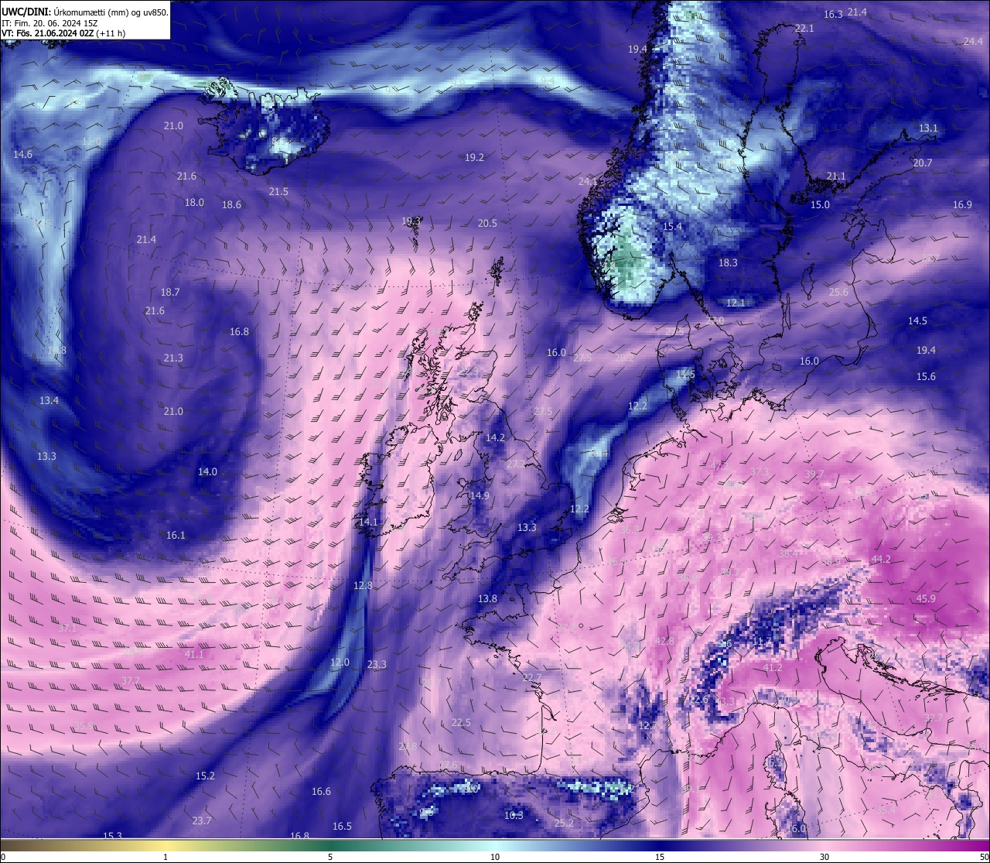Image resolution: width=990 pixels, height=863 pixels.
Task: Click the 13.8 value on the map
Action: coord(487,598)
